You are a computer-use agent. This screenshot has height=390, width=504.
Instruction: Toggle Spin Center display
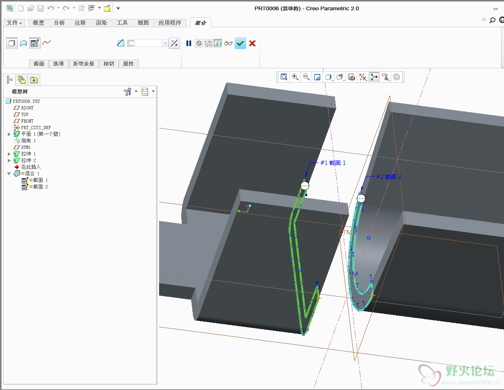[x=374, y=77]
